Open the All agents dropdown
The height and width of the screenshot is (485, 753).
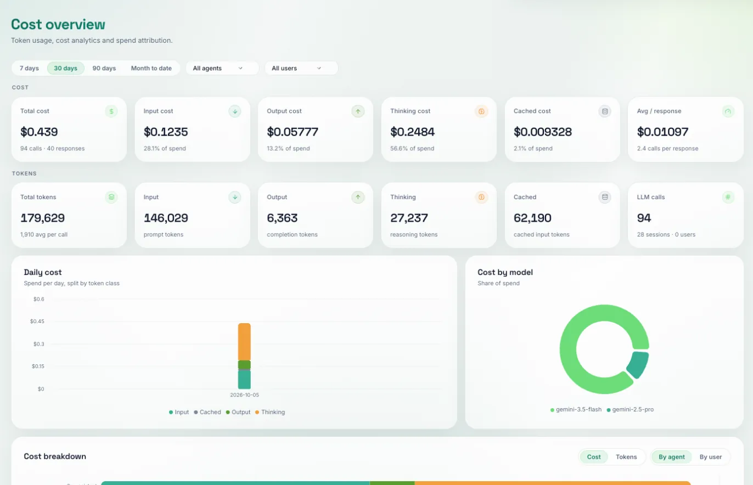click(x=222, y=68)
